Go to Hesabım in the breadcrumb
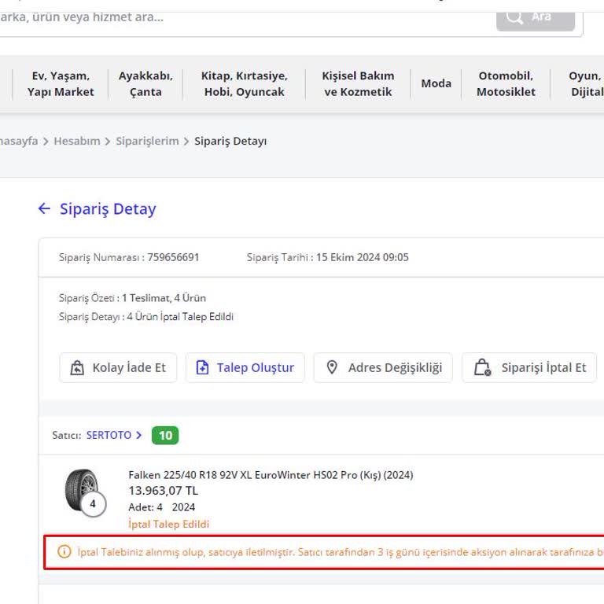Screen dimensions: 604x604 [x=77, y=142]
